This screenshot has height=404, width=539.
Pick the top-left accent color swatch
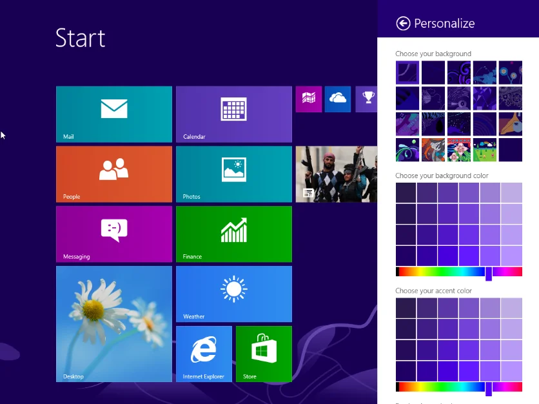(406, 308)
